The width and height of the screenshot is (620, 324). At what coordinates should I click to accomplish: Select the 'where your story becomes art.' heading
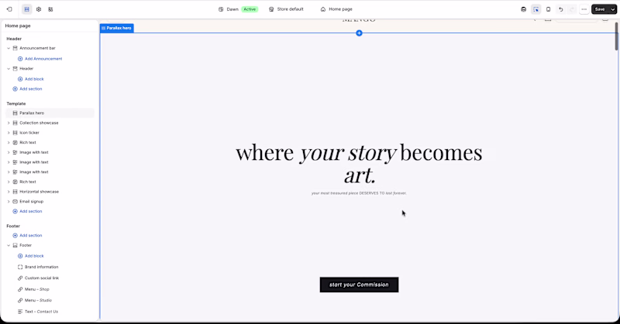pos(359,164)
